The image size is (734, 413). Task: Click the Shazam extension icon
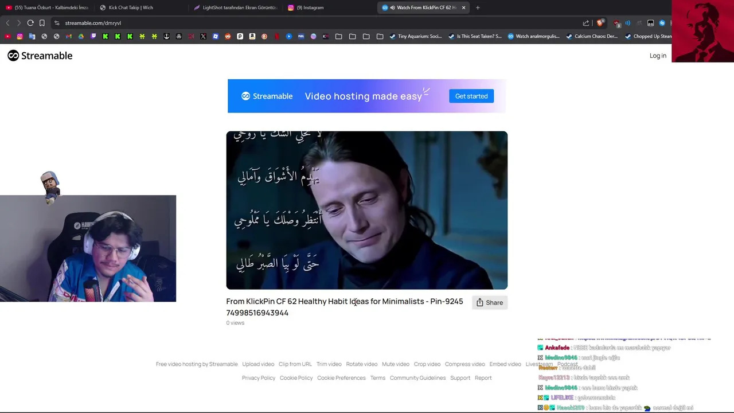662,23
